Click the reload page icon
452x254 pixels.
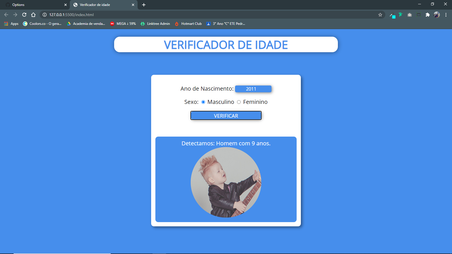click(x=24, y=15)
